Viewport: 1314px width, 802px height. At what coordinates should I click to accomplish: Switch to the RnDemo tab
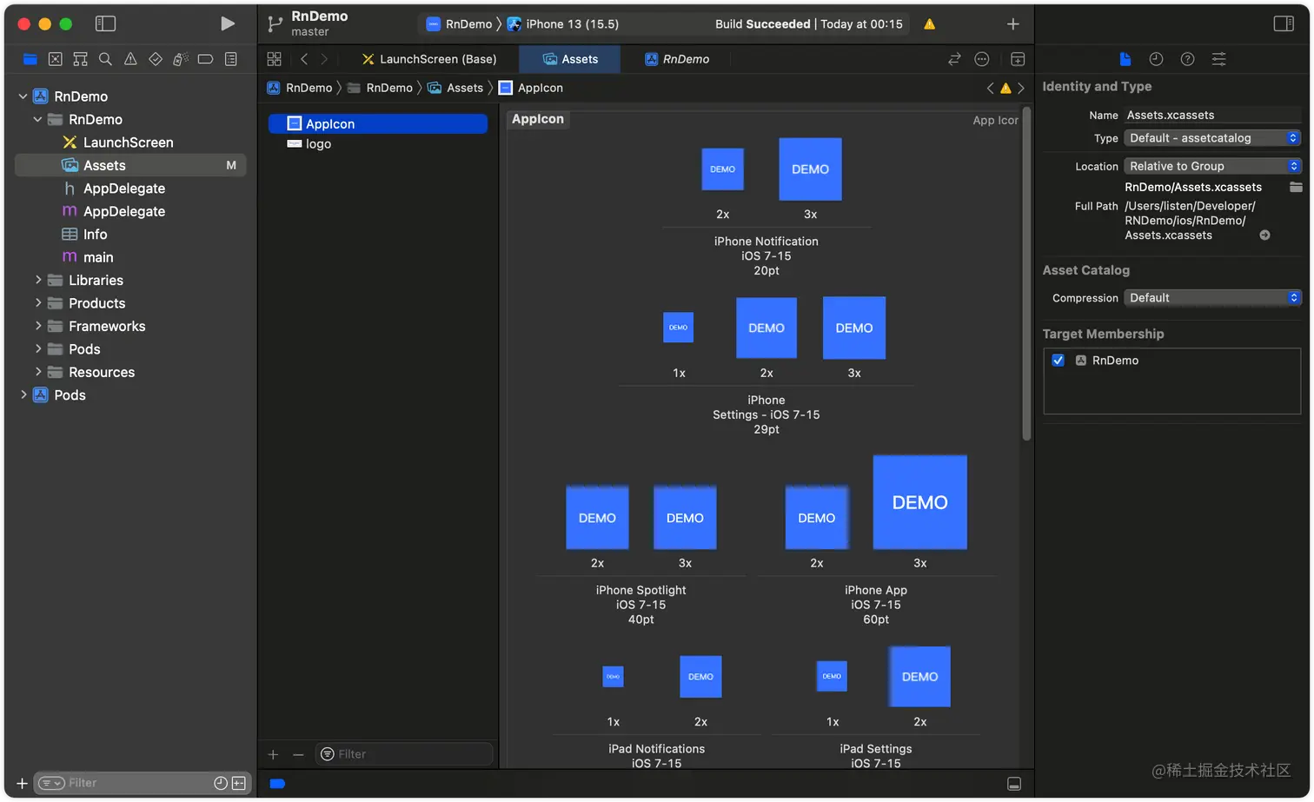pyautogui.click(x=676, y=59)
